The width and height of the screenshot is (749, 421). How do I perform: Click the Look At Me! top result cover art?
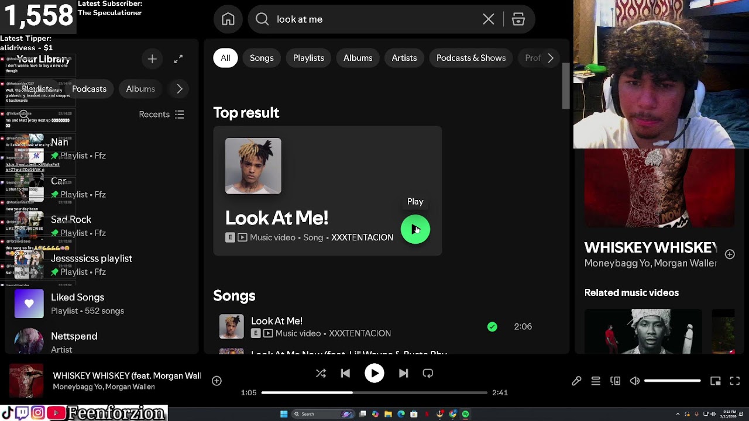click(x=253, y=166)
